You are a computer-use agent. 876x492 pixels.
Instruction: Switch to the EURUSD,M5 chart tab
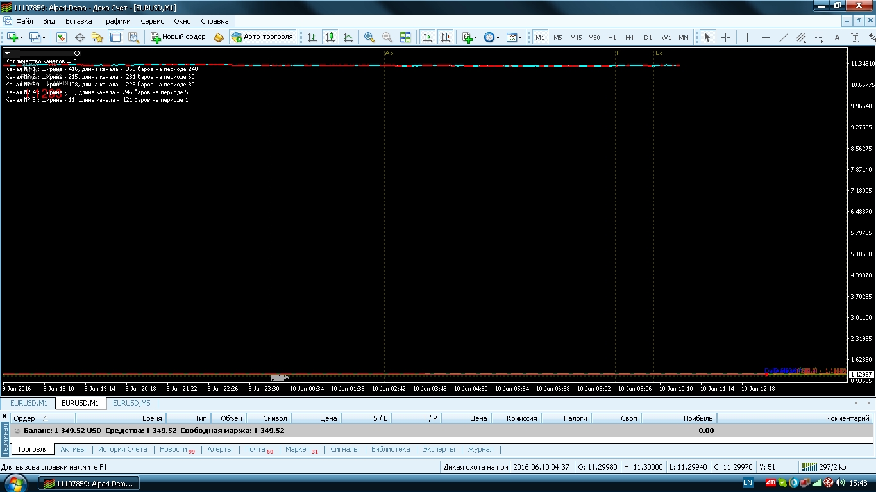(x=131, y=403)
